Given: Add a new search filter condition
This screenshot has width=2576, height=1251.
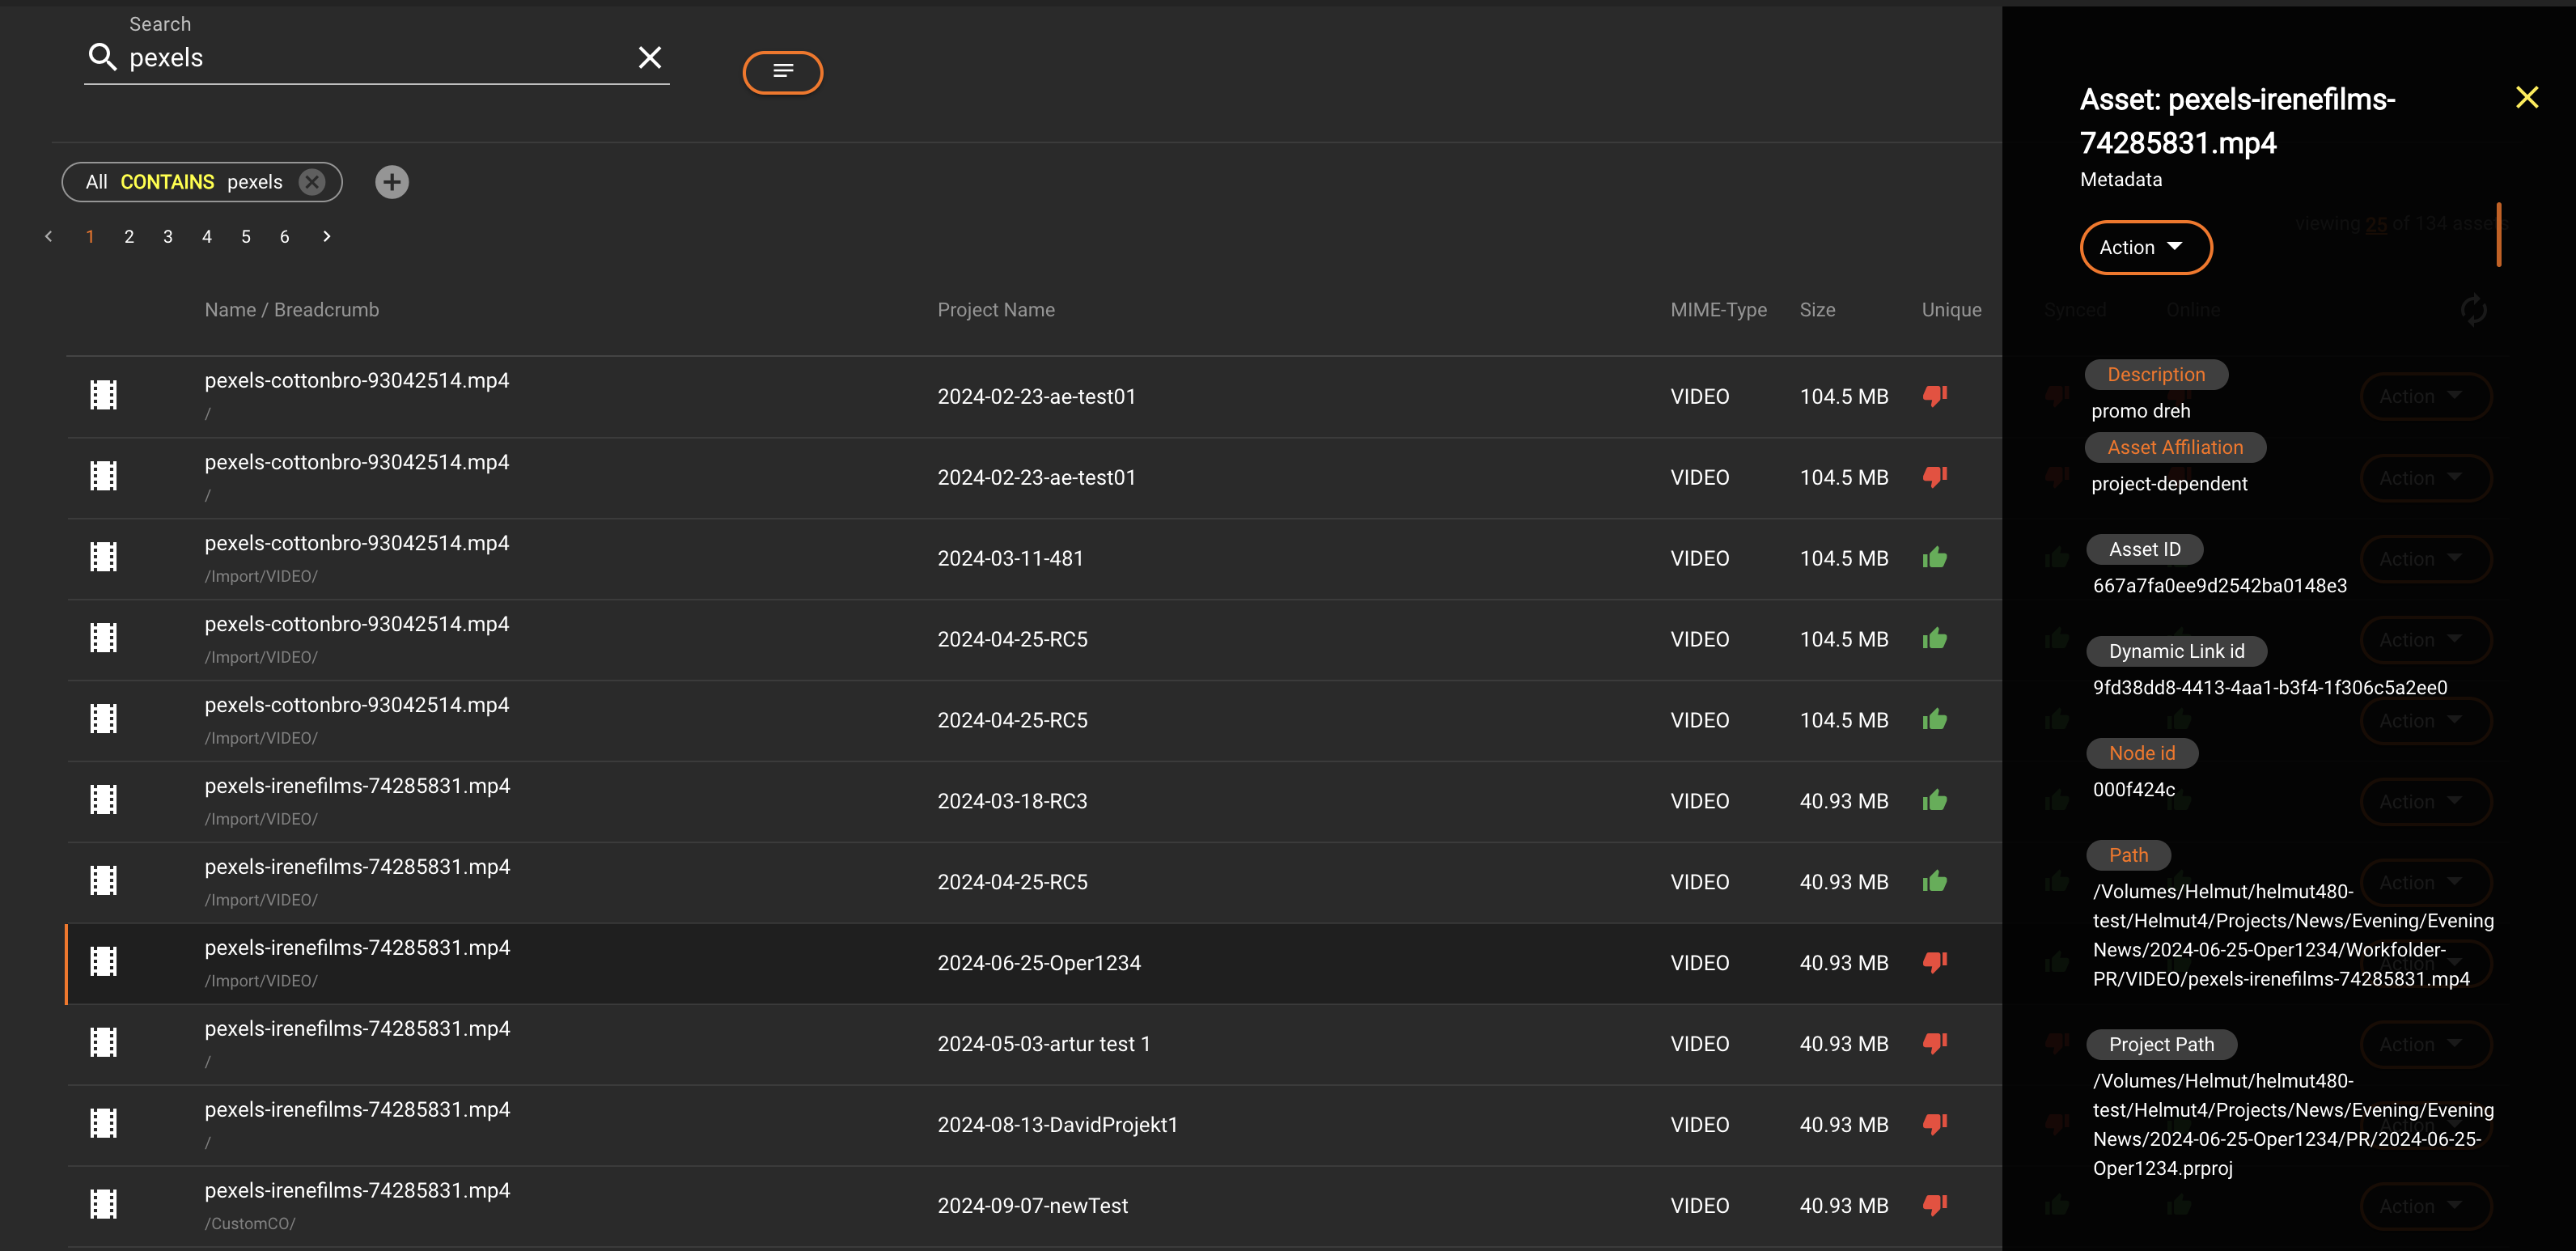Looking at the screenshot, I should (x=392, y=182).
